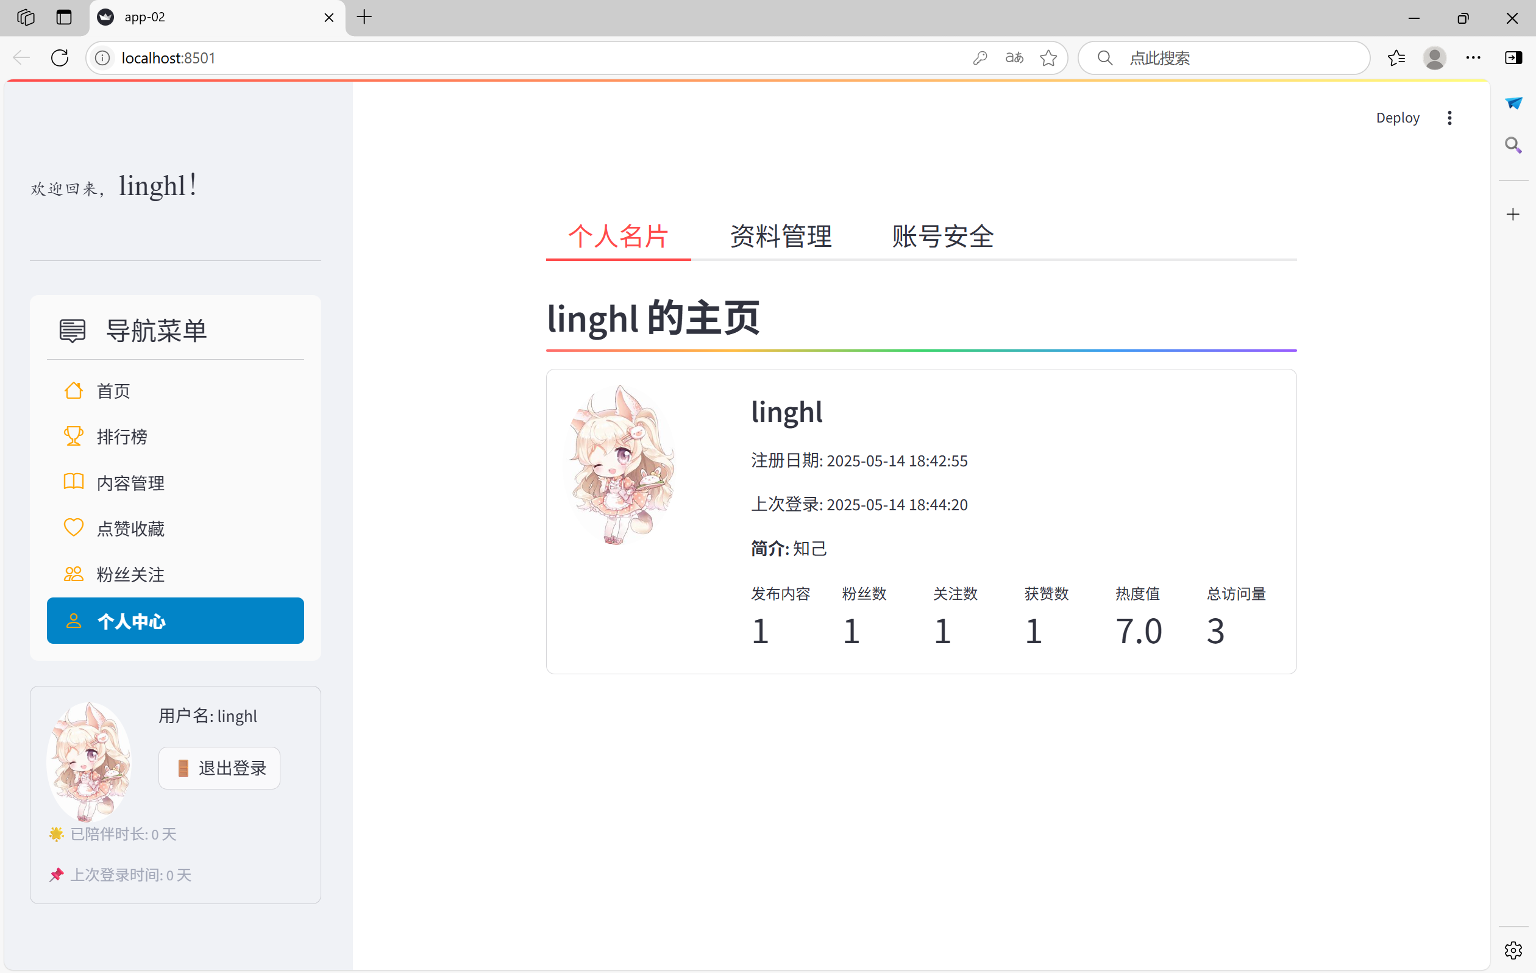Click the 退出登录 button
The image size is (1536, 973).
(219, 768)
